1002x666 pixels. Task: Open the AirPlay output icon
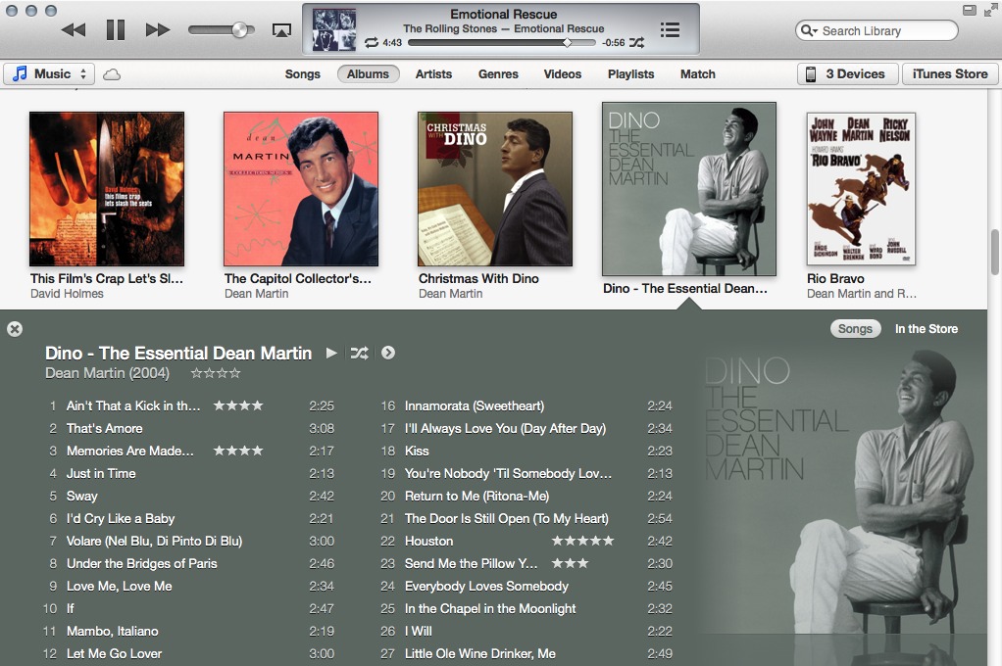point(281,30)
